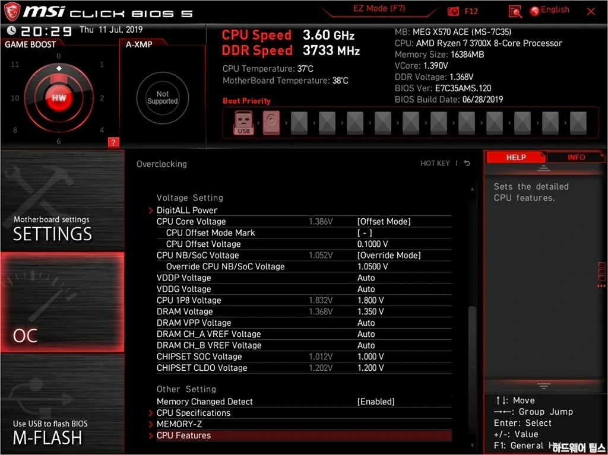Viewport: 608px width, 455px height.
Task: Change language via the globe icon
Action: coord(535,11)
